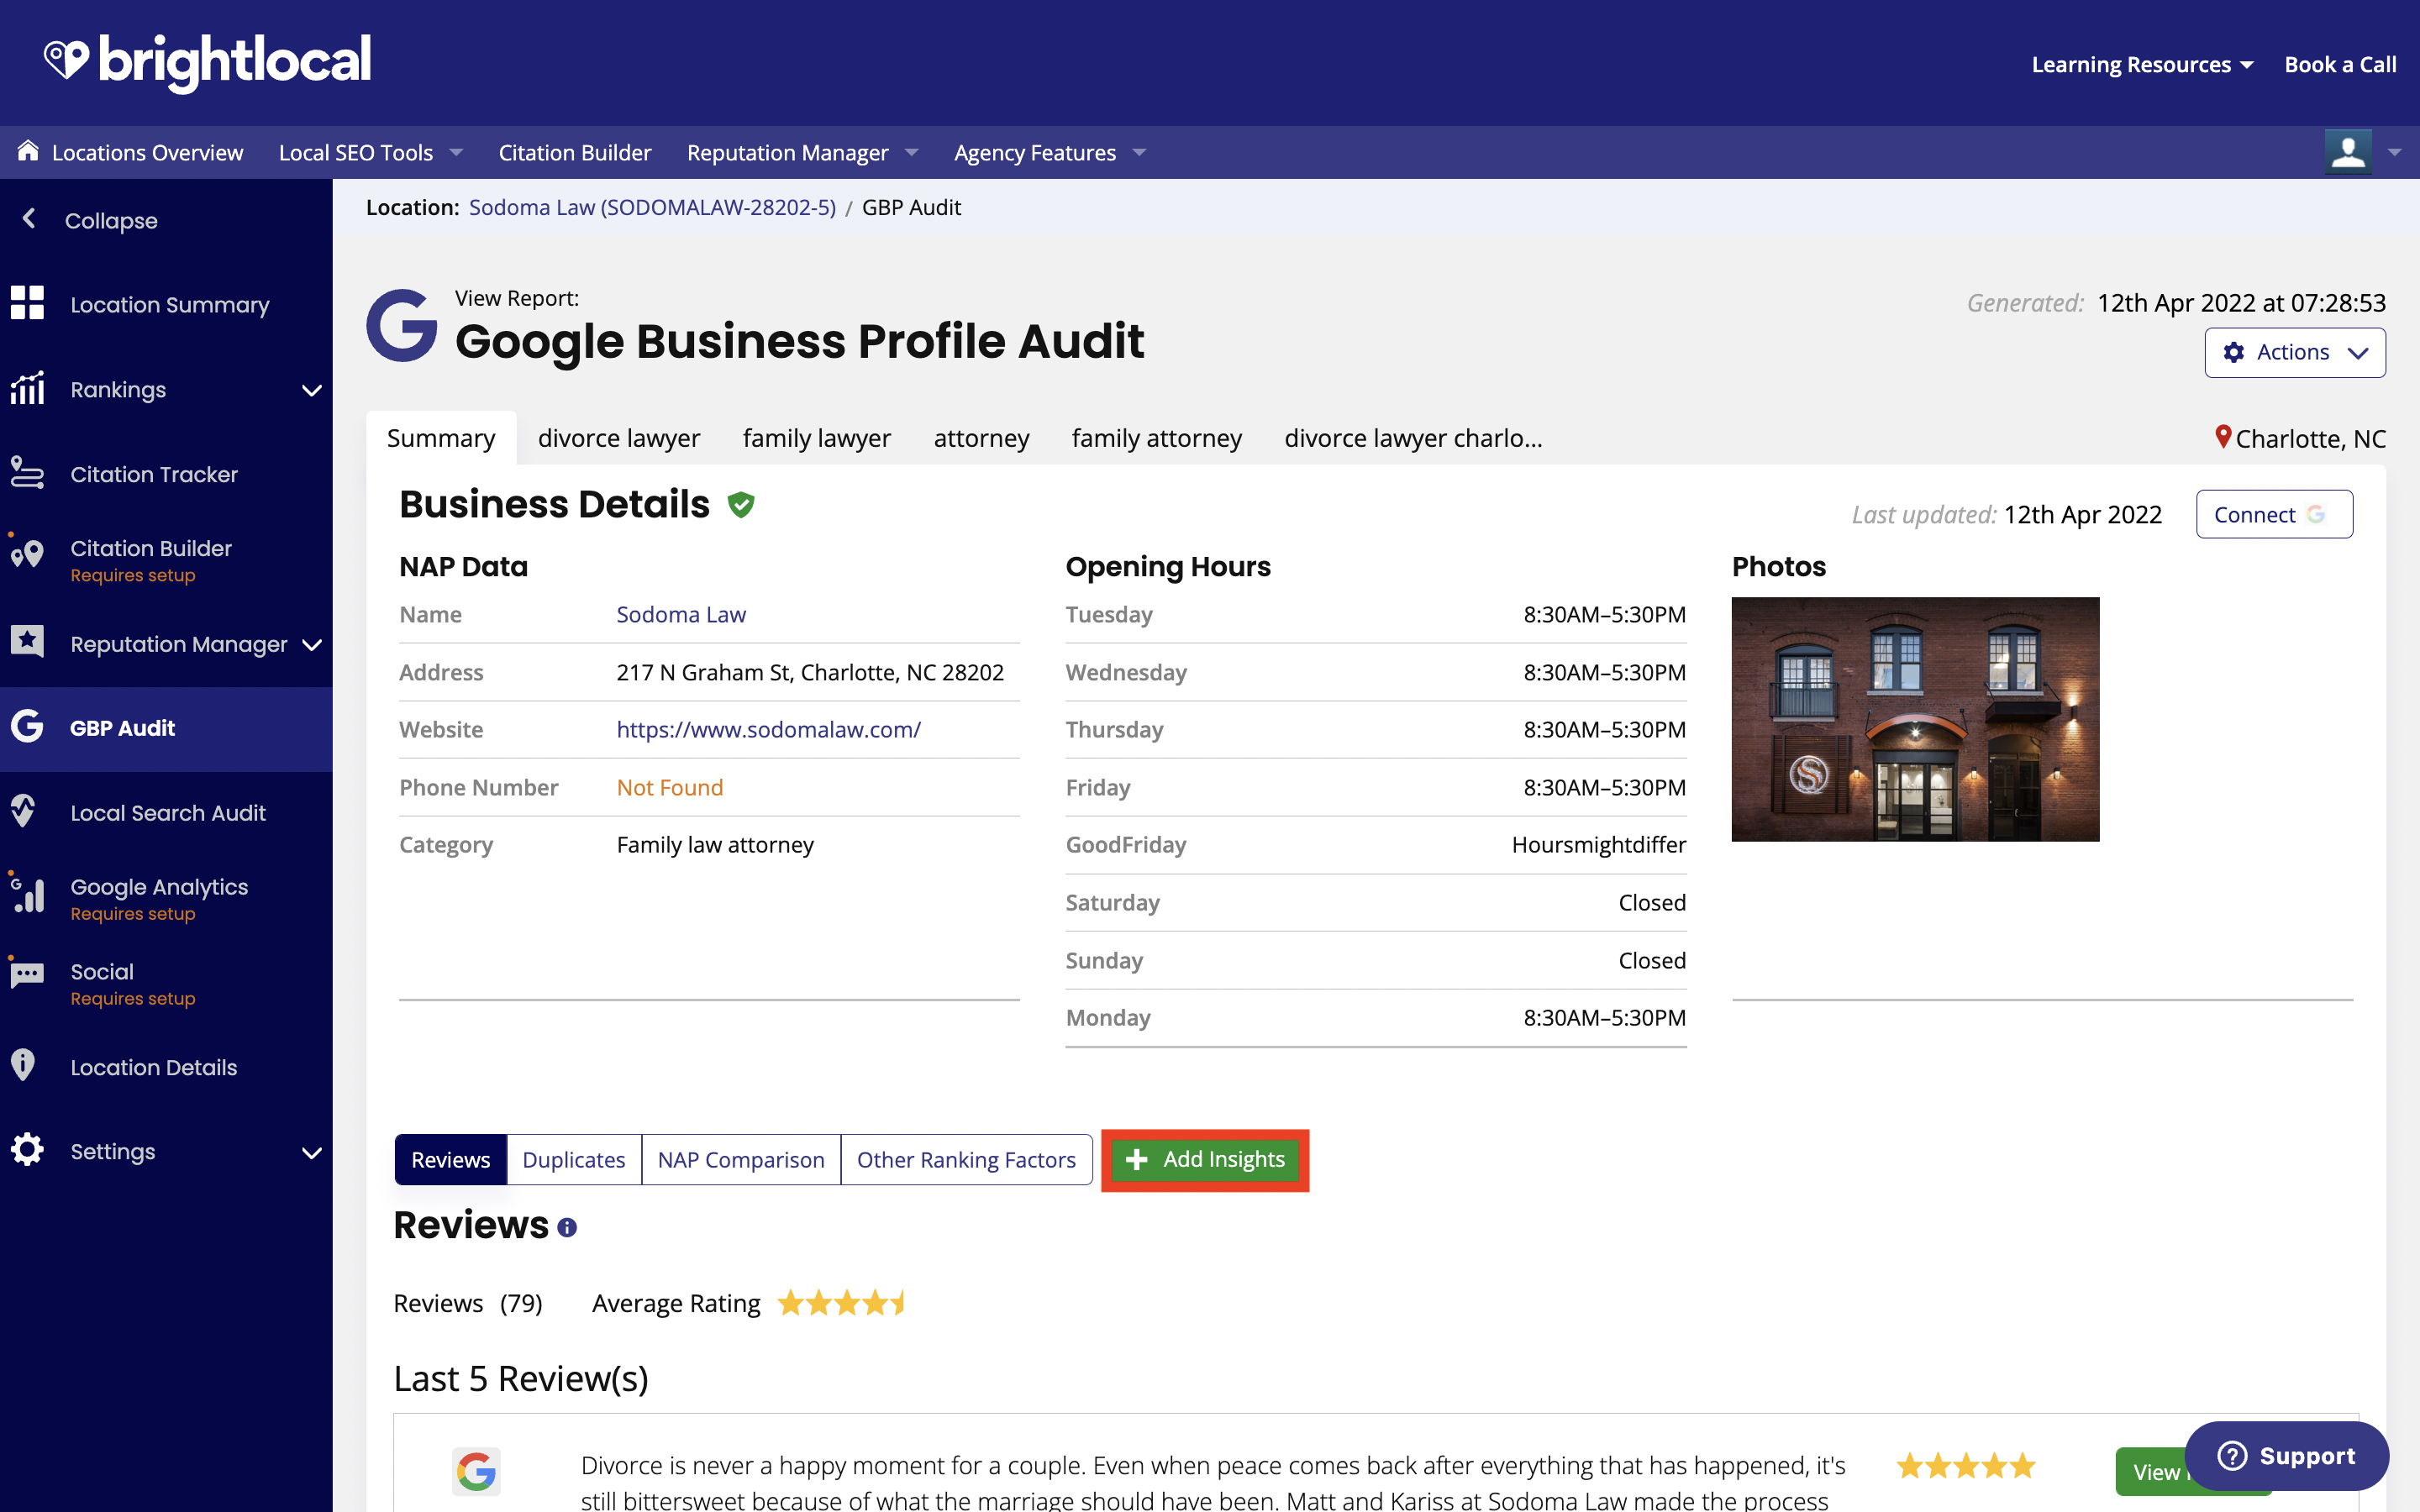Click the Collapse sidebar arrow icon
The image size is (2420, 1512).
[x=29, y=219]
